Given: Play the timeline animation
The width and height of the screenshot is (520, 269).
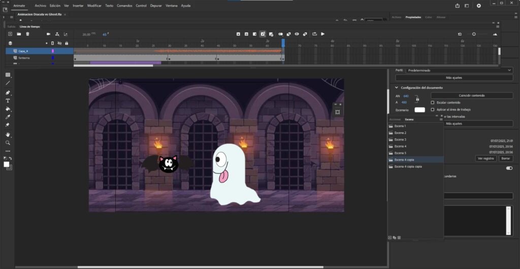Looking at the screenshot, I should [x=322, y=34].
